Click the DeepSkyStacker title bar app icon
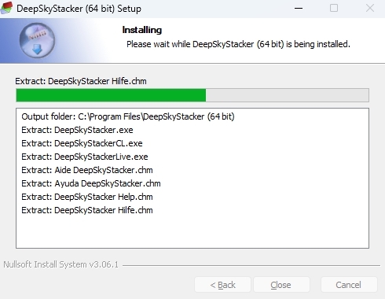The height and width of the screenshot is (299, 385). (x=6, y=8)
